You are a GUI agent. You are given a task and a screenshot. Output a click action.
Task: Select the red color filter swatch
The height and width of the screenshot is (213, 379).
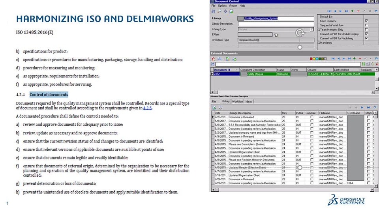311,59
